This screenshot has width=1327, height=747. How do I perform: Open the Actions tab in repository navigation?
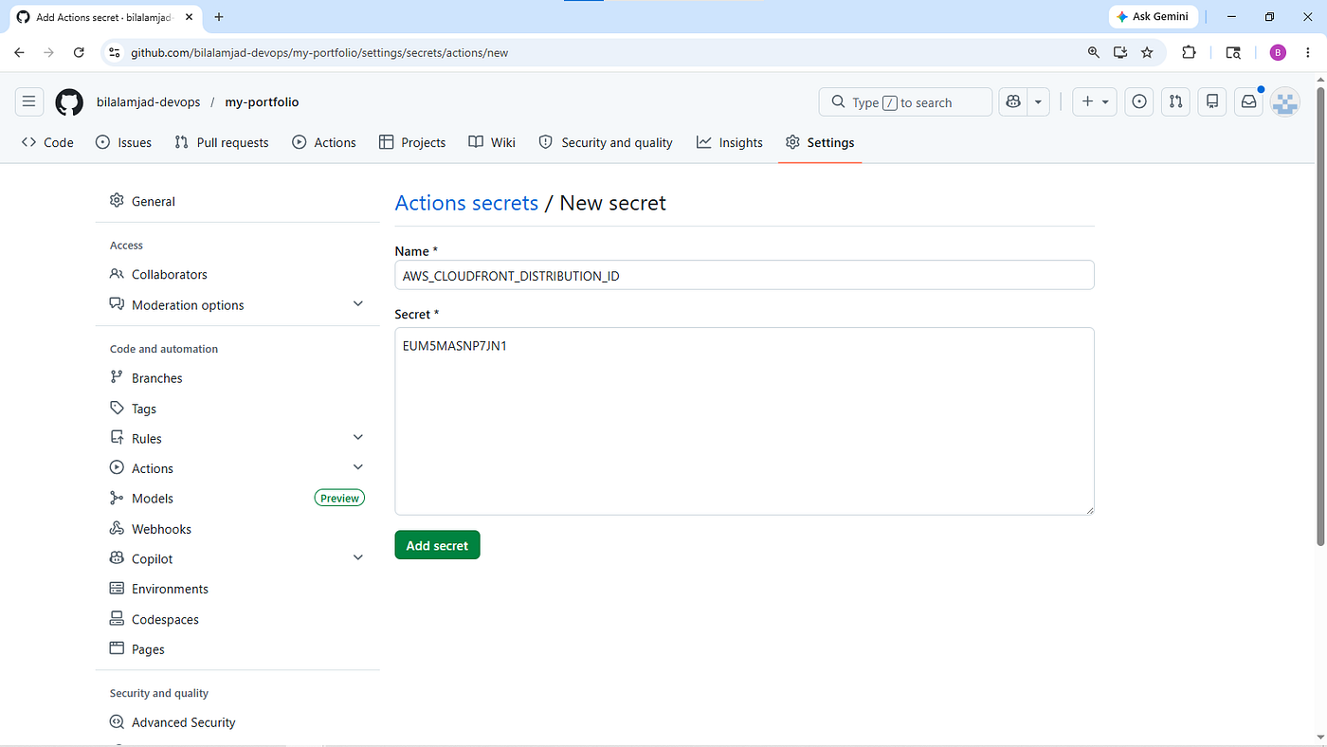[324, 142]
